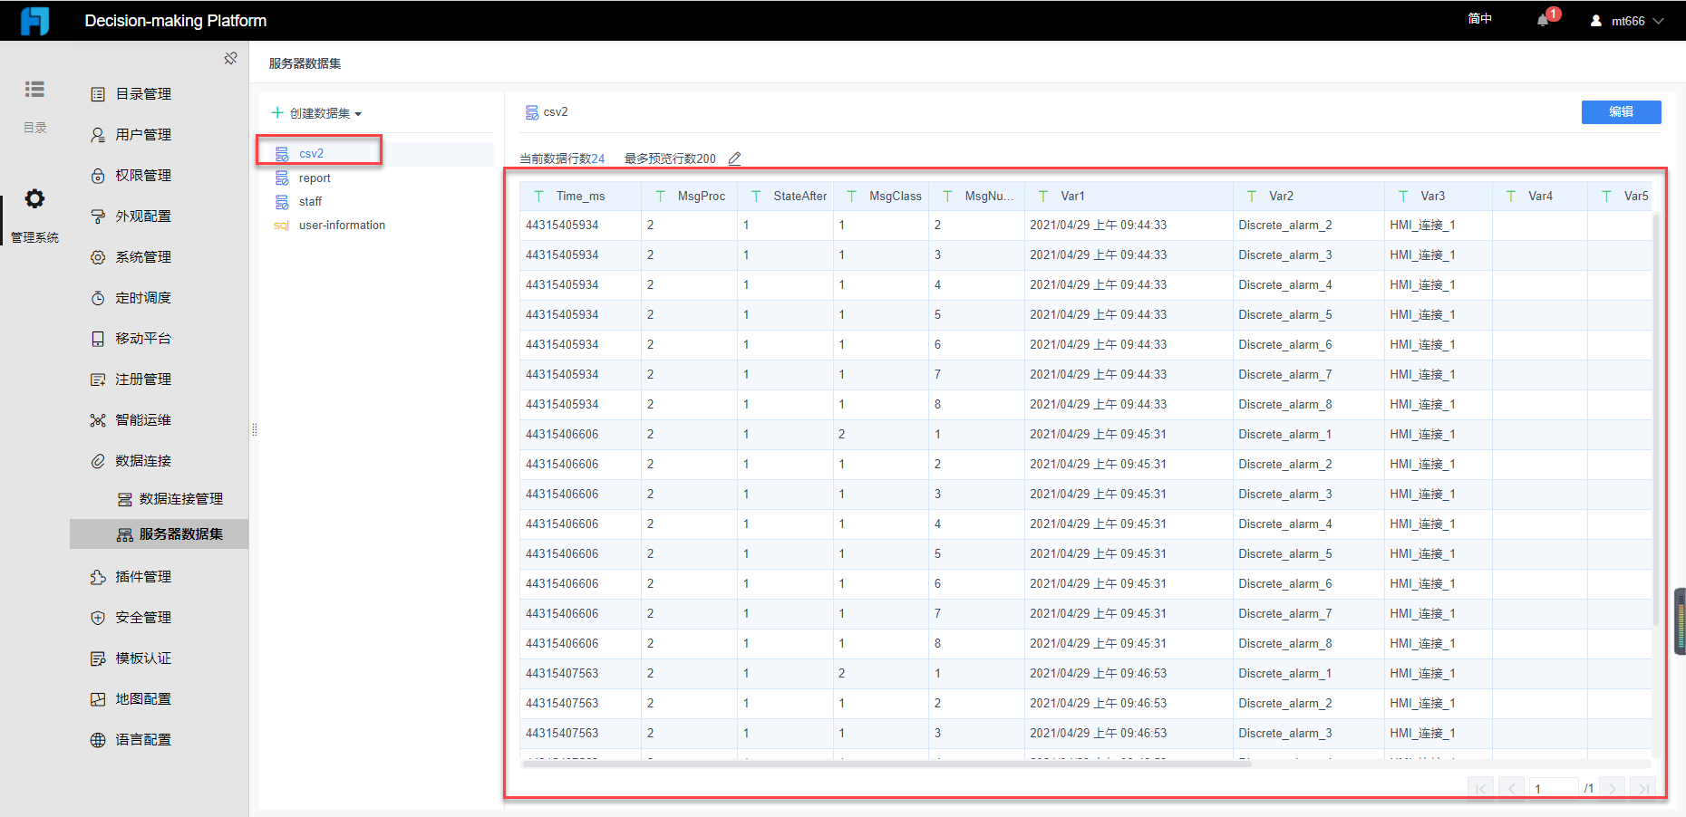Click the Time_ms column header
Screen dimensions: 1686x817
click(580, 197)
